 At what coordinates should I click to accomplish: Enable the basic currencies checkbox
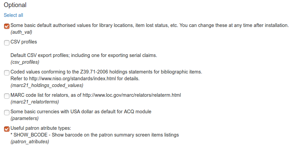coord(7,112)
